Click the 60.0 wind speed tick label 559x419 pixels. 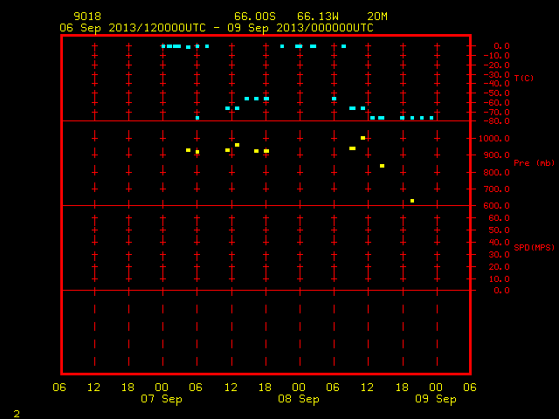pos(499,218)
